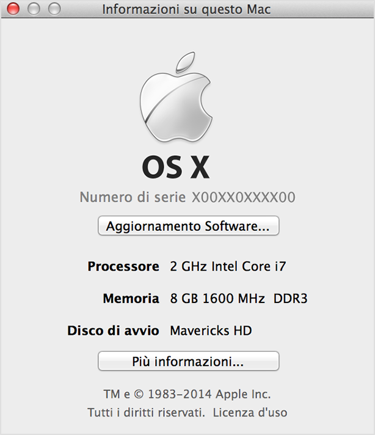Click the Processore label
The height and width of the screenshot is (435, 375).
(x=123, y=266)
